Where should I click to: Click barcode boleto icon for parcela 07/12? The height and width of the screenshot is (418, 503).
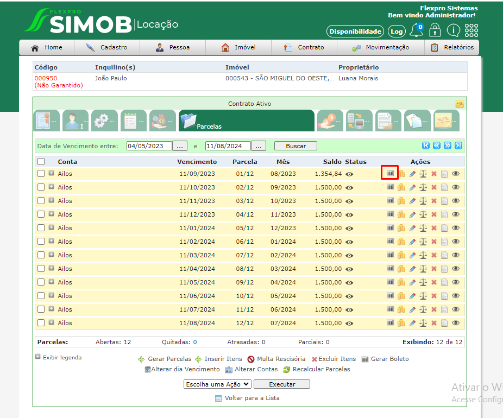390,255
